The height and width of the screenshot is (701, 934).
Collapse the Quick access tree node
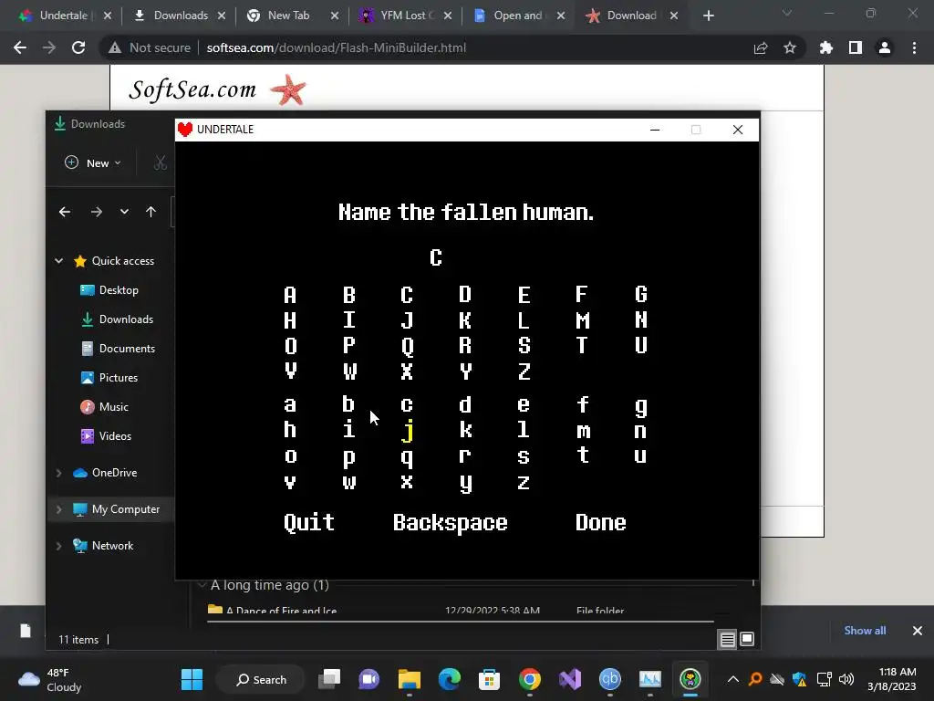59,260
